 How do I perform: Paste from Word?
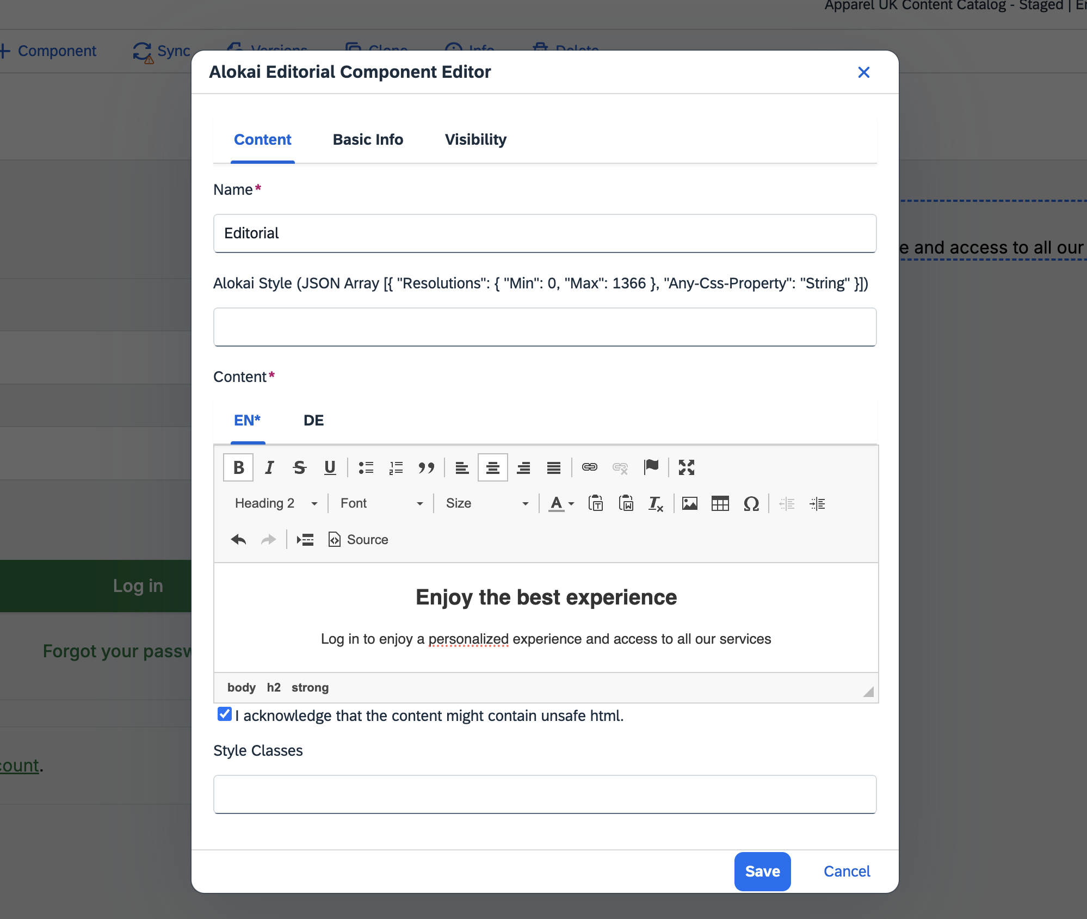pyautogui.click(x=626, y=503)
